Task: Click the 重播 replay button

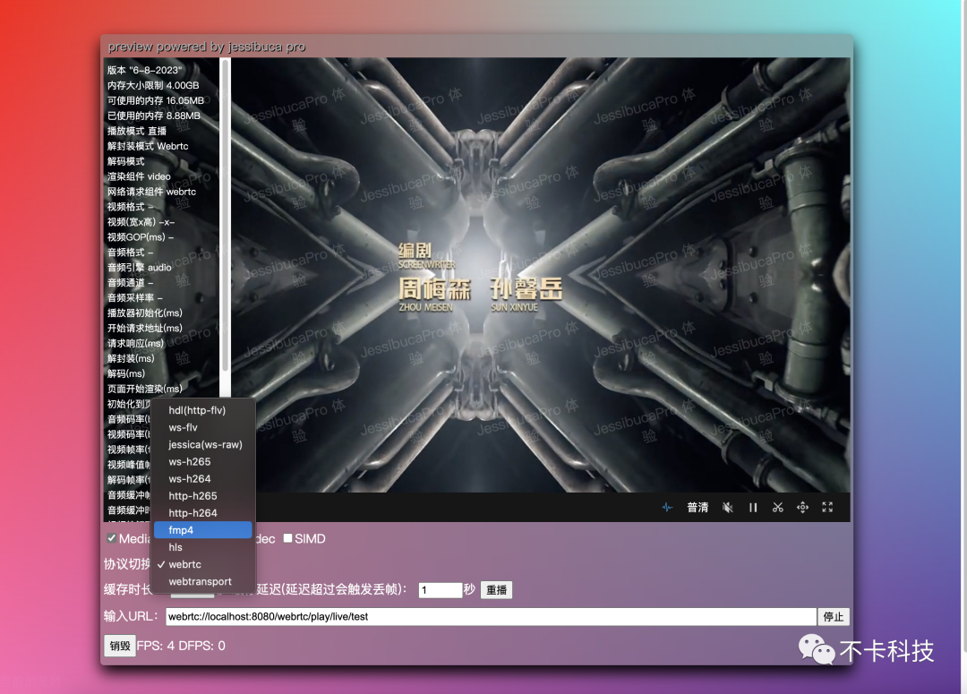Action: click(496, 590)
